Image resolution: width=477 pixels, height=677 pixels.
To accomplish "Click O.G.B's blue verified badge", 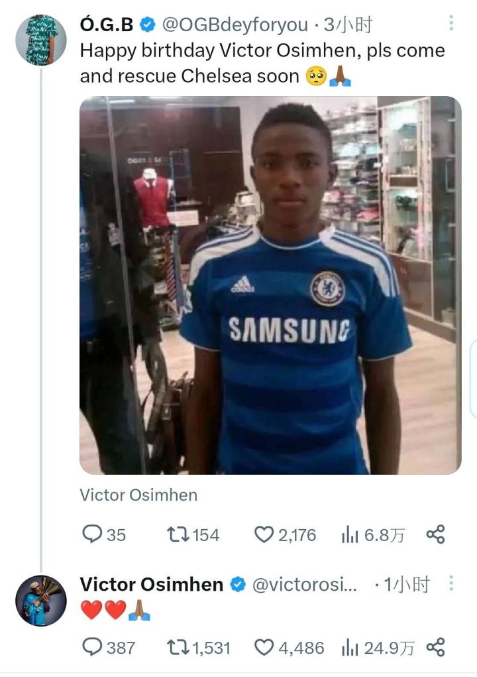I will tap(148, 25).
